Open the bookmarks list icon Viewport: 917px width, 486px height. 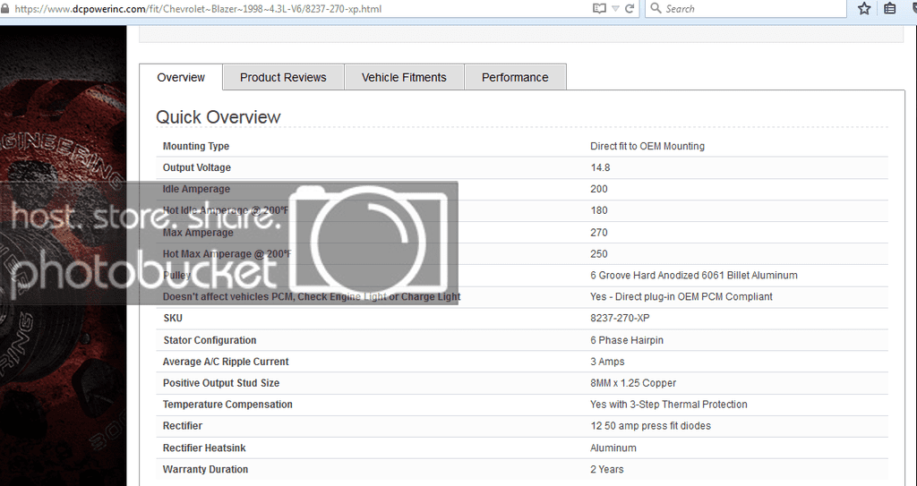tap(889, 8)
